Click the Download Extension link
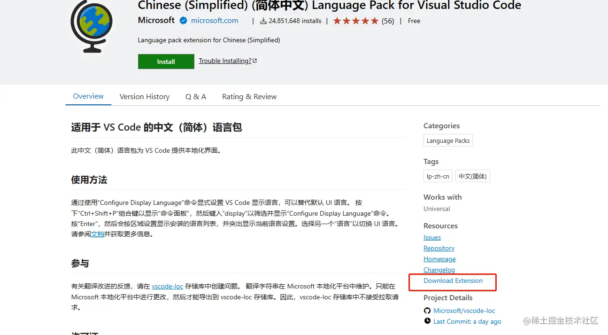Screen dimensions: 608x335 click(x=453, y=280)
